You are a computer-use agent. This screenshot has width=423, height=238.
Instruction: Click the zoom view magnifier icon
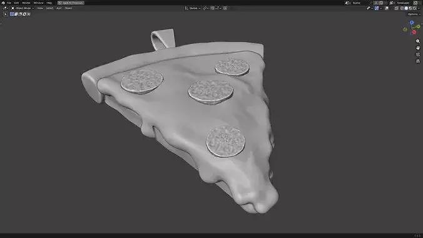[x=418, y=41]
